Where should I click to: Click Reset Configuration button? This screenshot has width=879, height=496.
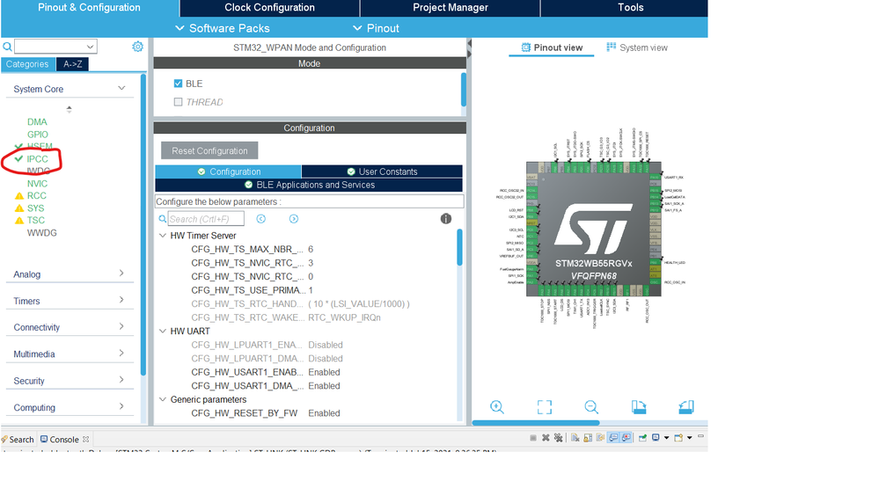pyautogui.click(x=209, y=150)
